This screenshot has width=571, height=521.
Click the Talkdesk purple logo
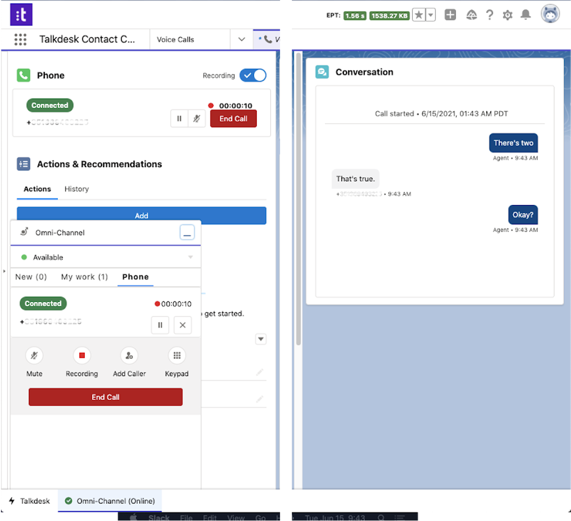21,15
